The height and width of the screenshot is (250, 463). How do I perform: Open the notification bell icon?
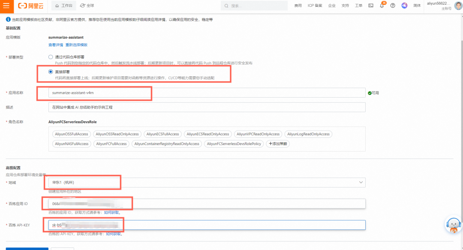382,6
